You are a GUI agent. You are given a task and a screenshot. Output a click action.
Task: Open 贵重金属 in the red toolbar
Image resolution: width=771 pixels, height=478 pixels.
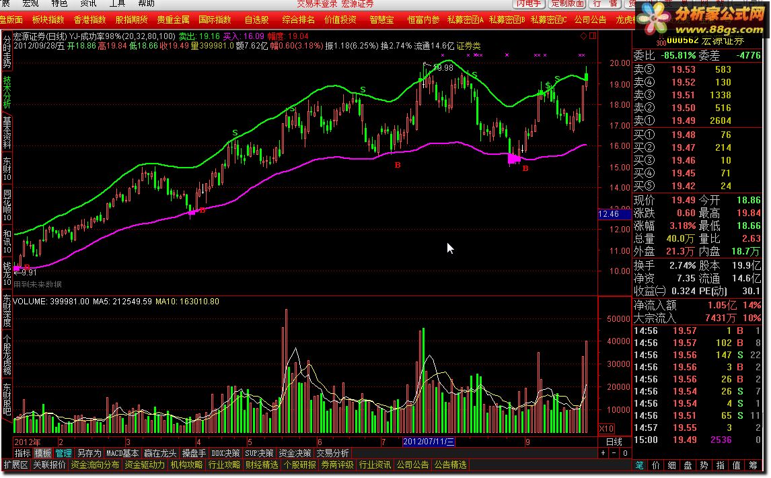[173, 20]
